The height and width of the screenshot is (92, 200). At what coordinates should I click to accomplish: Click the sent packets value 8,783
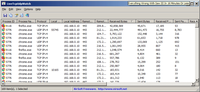178,30
